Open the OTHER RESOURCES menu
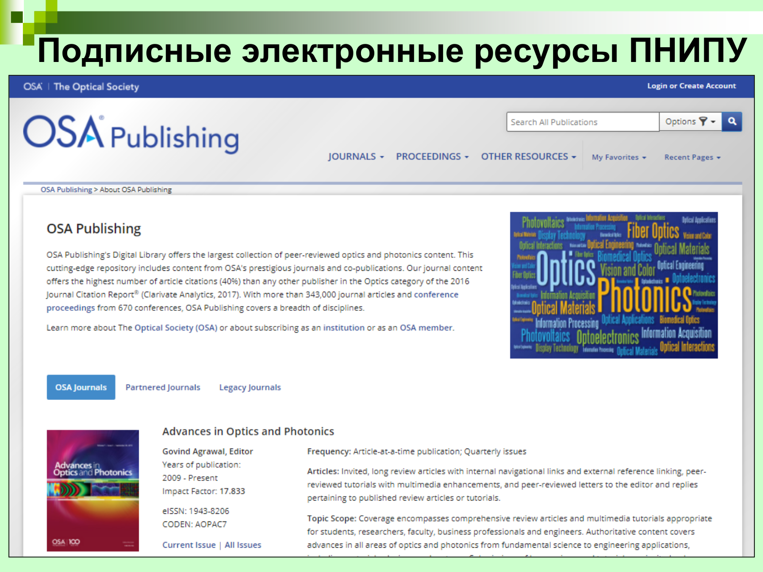The width and height of the screenshot is (763, 572). coord(528,157)
